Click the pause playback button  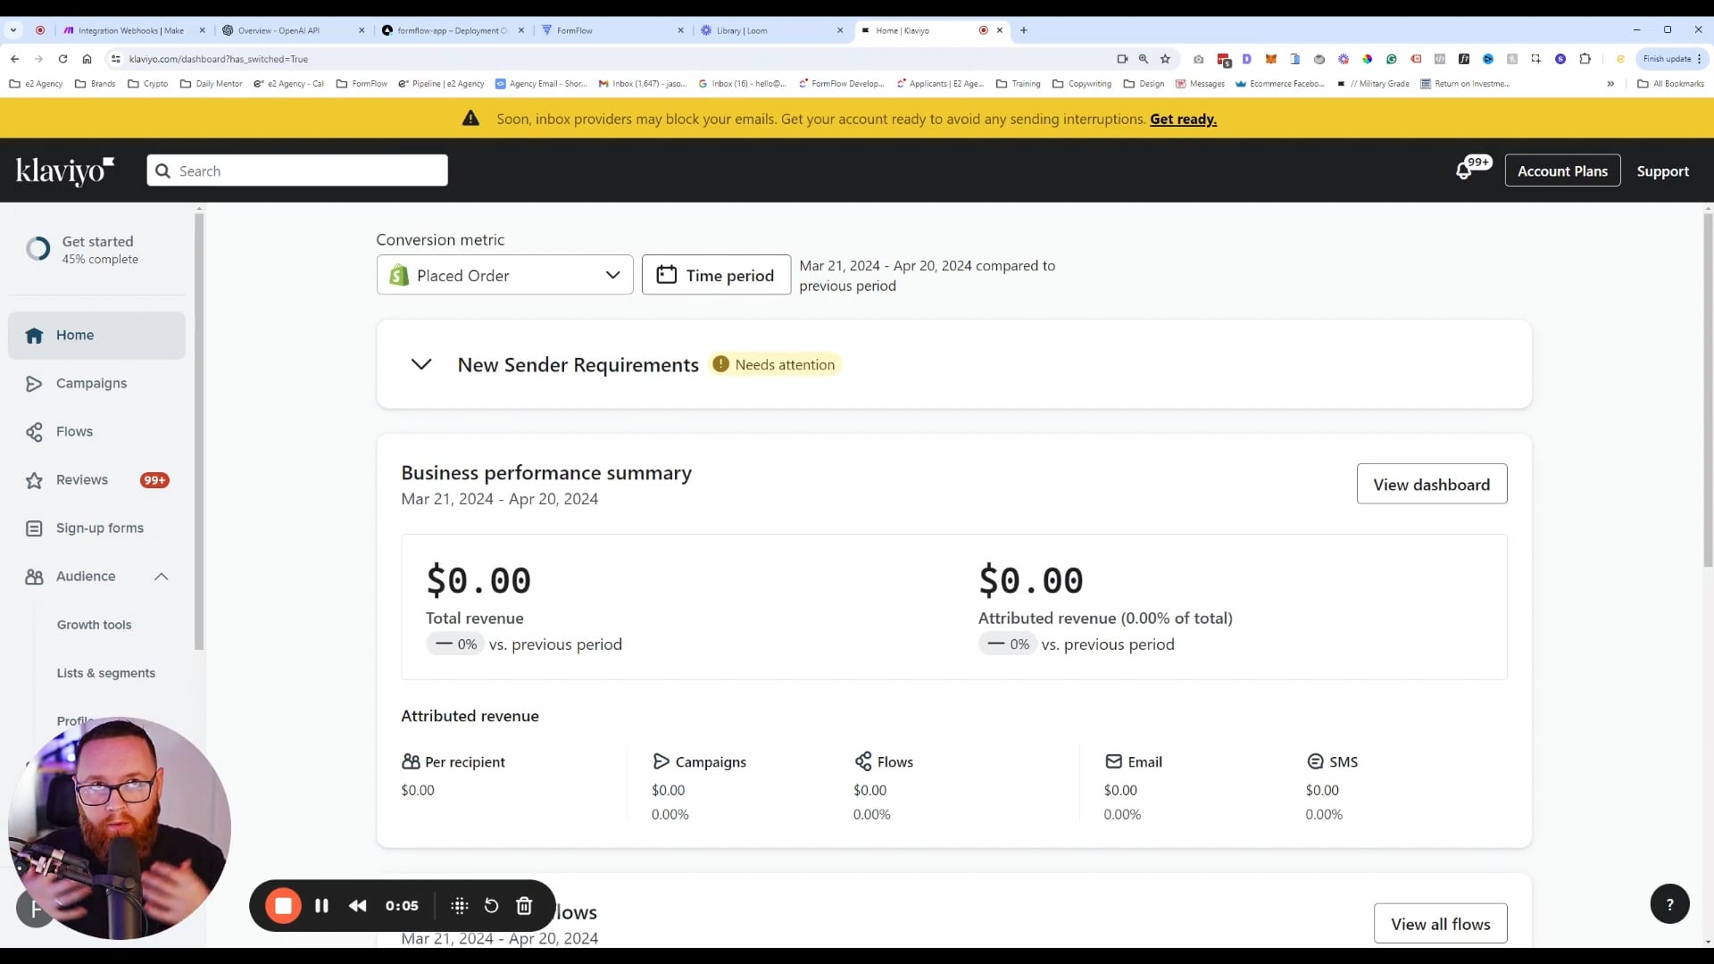[x=321, y=905]
